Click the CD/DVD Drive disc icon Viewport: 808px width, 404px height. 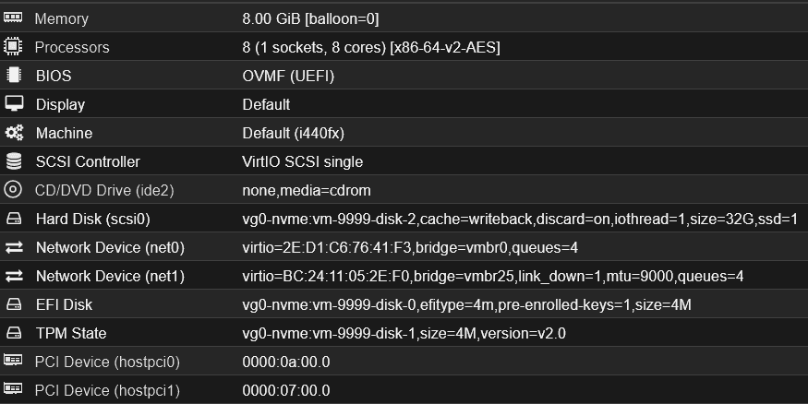[x=13, y=190]
